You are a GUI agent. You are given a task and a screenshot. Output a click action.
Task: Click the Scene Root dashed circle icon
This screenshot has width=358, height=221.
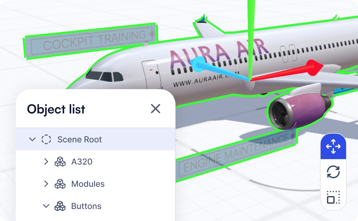pos(46,139)
